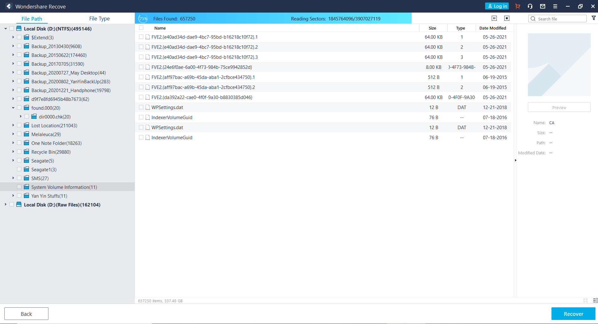This screenshot has height=324, width=598.
Task: Open the hamburger menu icon
Action: (x=555, y=6)
